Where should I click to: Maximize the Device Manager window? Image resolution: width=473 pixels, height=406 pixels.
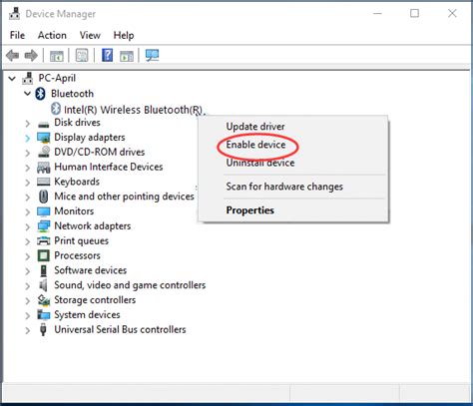(414, 13)
